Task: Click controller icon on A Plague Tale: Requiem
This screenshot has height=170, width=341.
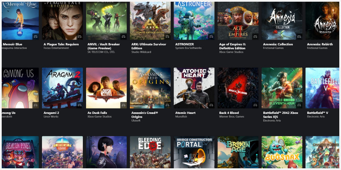Action: [x=80, y=37]
